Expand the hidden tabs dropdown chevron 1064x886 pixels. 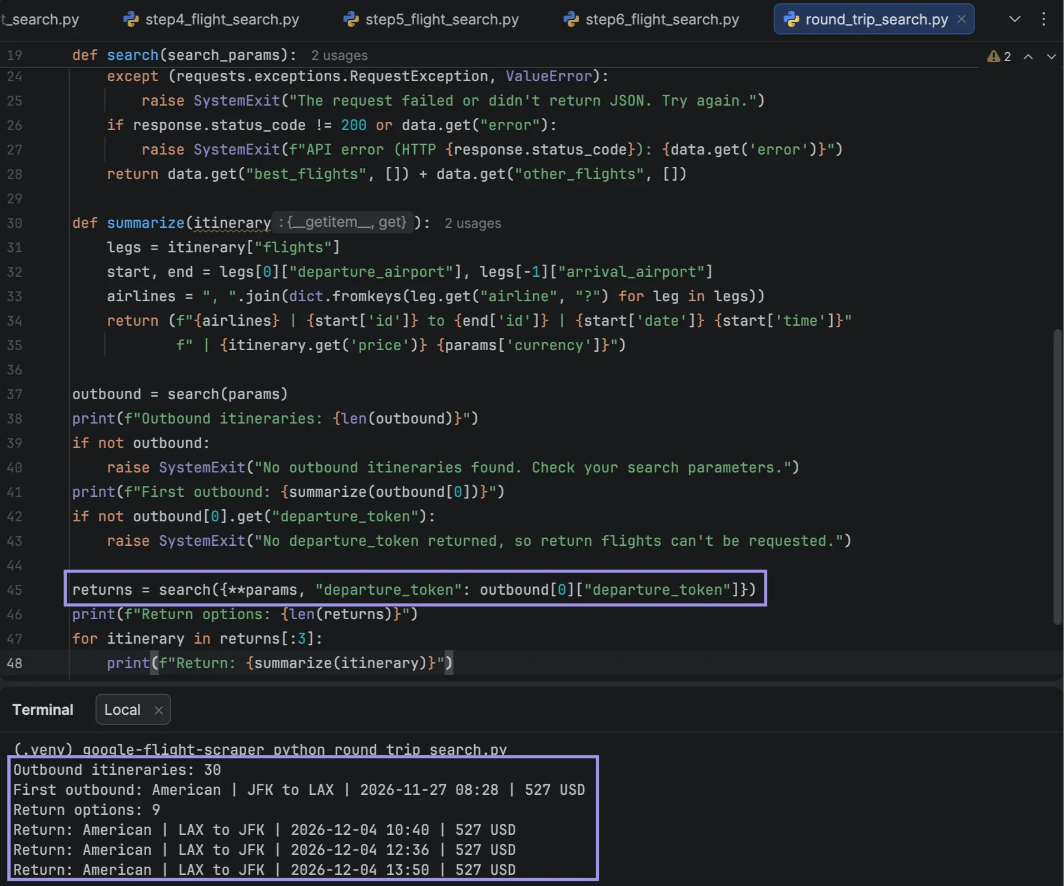click(x=1015, y=19)
